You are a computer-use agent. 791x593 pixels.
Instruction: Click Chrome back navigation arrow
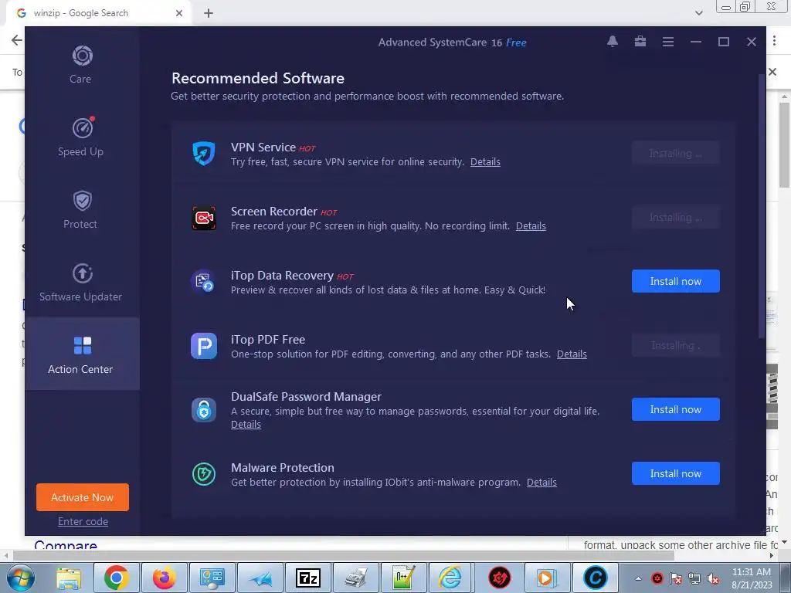[17, 40]
